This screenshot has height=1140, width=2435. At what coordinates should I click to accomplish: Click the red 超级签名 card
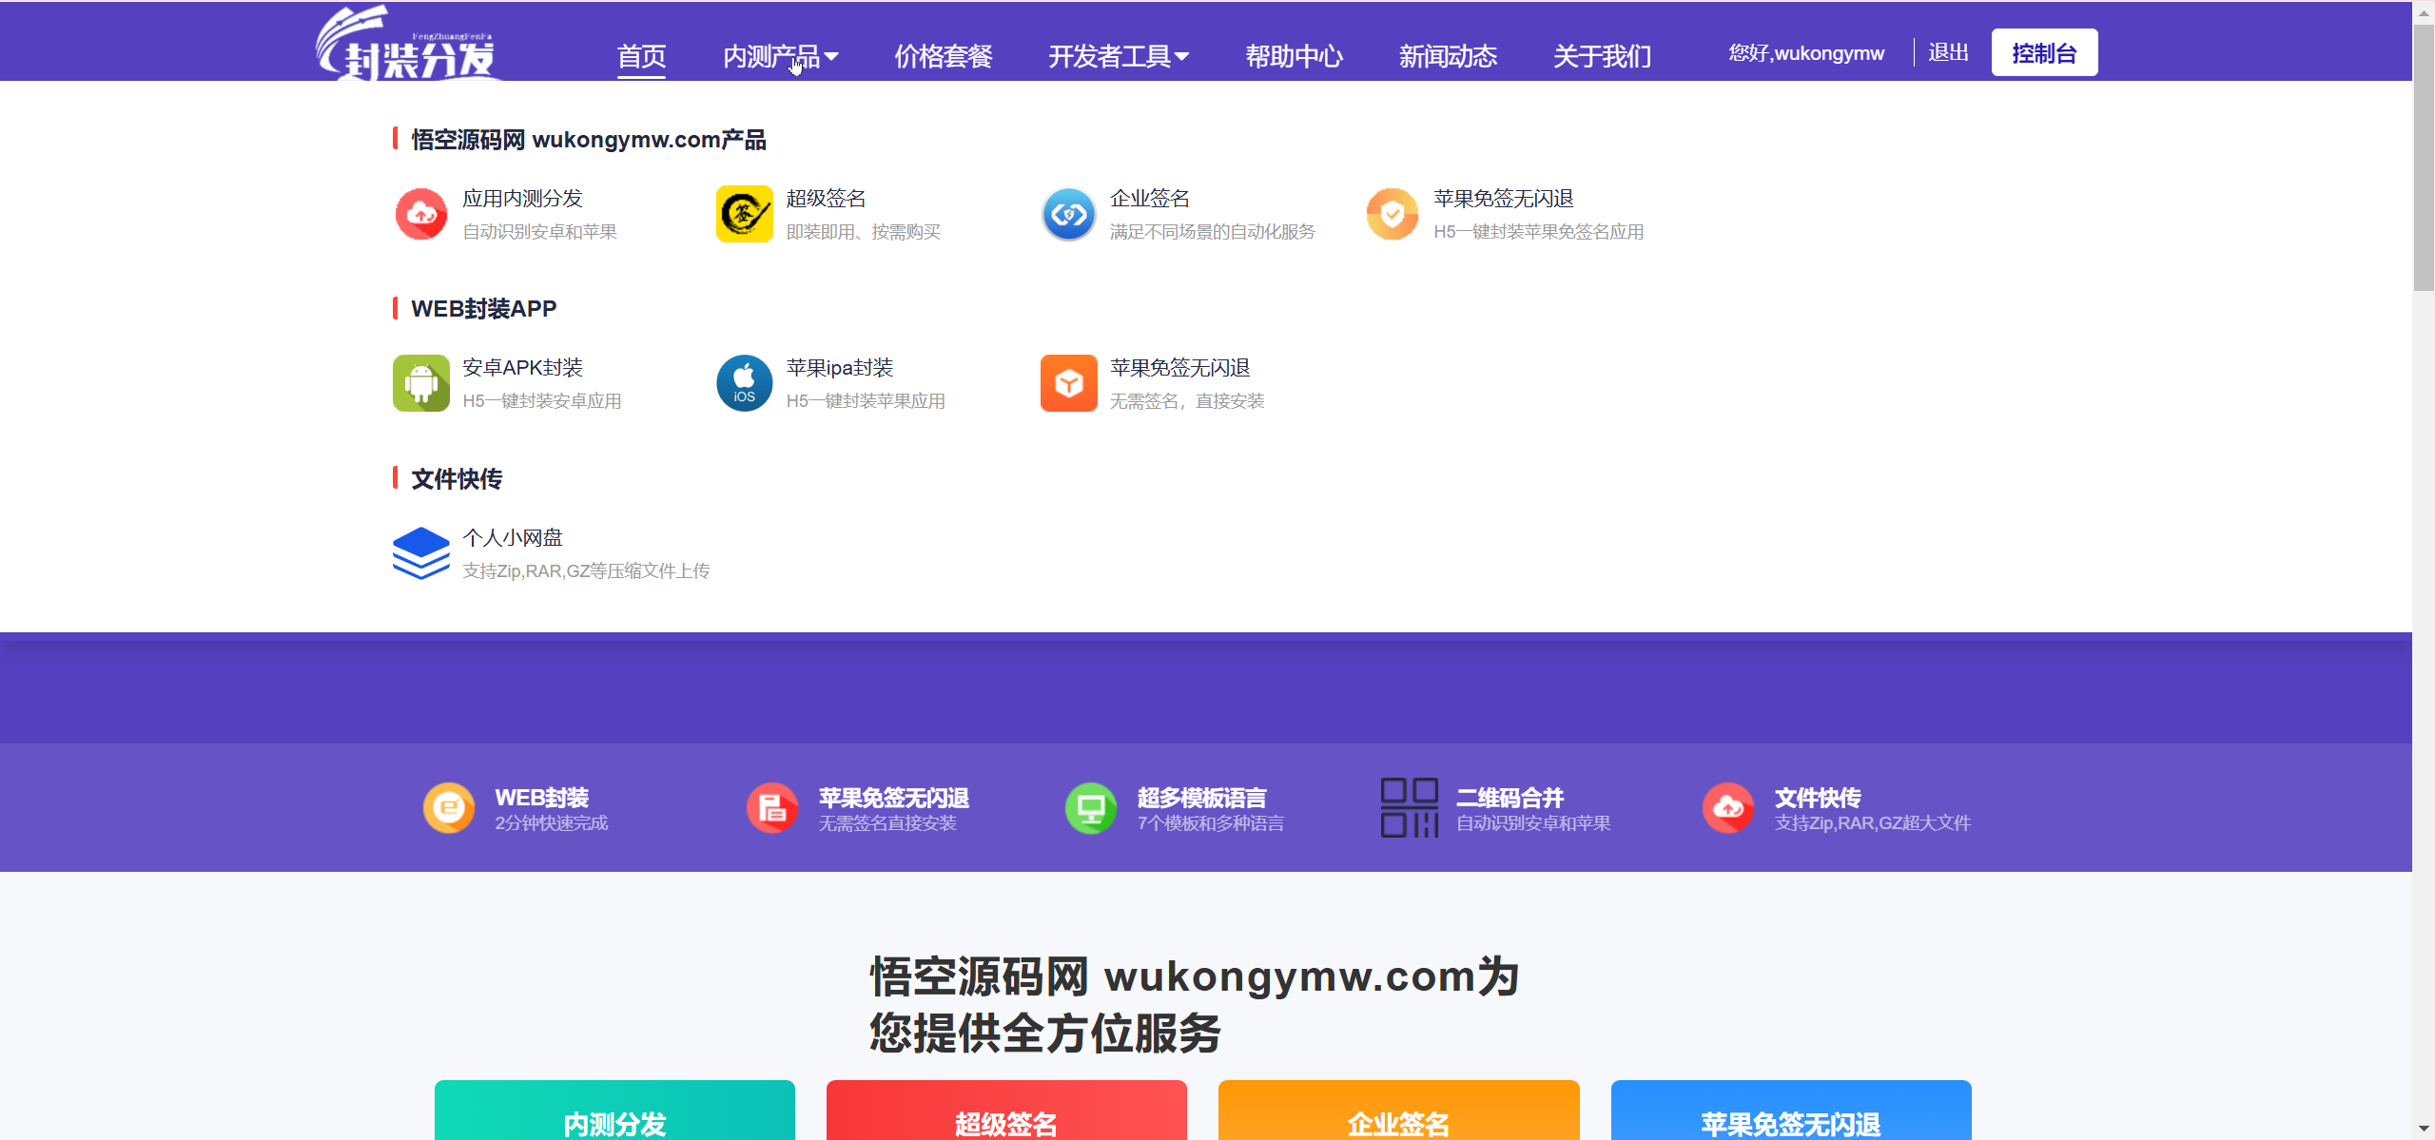(x=1006, y=1110)
